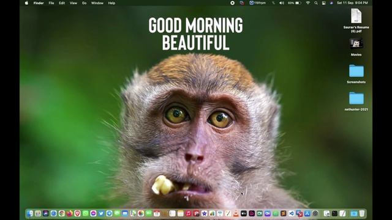The image size is (392, 220).
Task: Open the Finder menu
Action: 39,3
